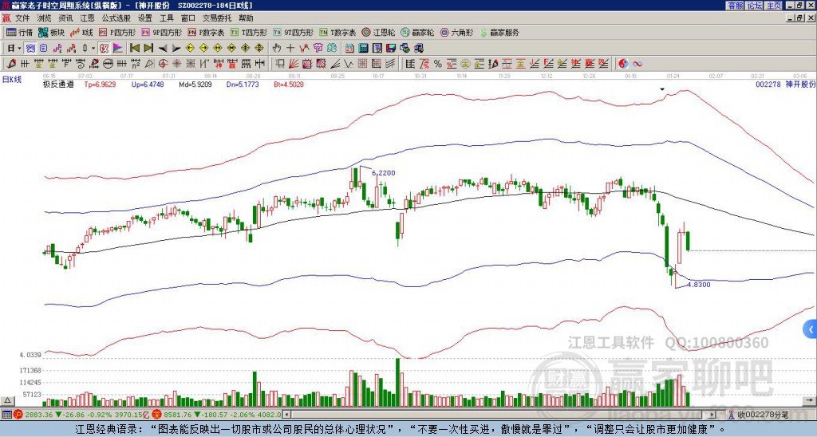Click the 极反通道 indicator label
The image size is (817, 437).
pyautogui.click(x=57, y=85)
